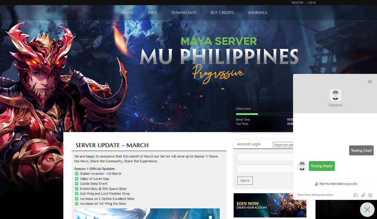Click the Valley of Loren Map item

point(95,179)
